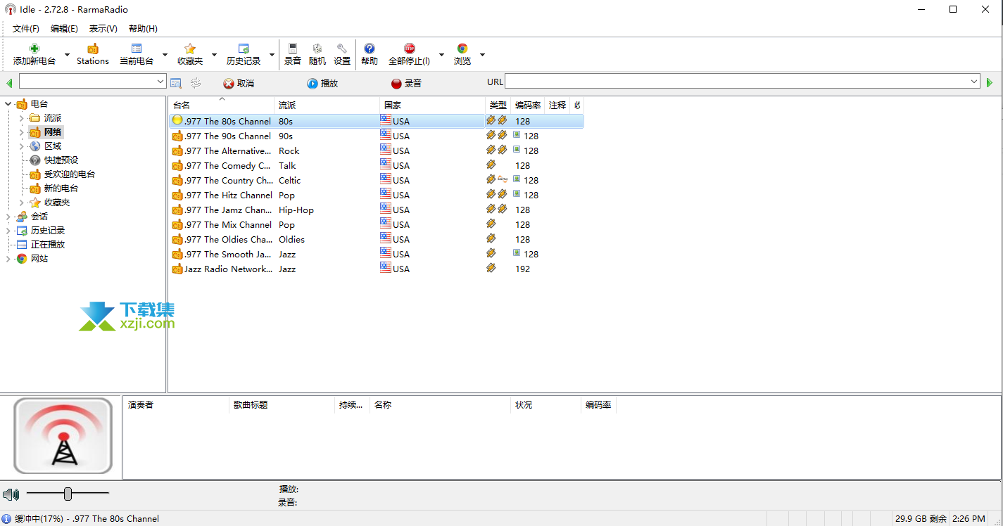The image size is (1003, 526).
Task: Select .977 The Jamz Chan... row
Action: [376, 210]
